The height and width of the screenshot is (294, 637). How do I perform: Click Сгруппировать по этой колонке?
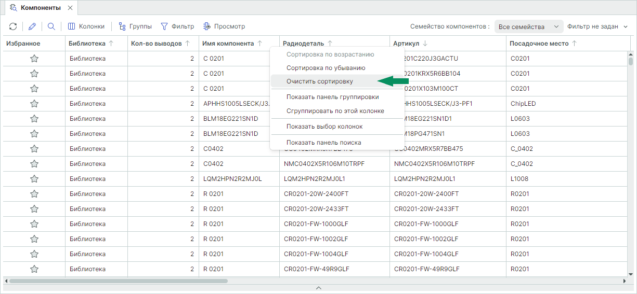tap(335, 111)
